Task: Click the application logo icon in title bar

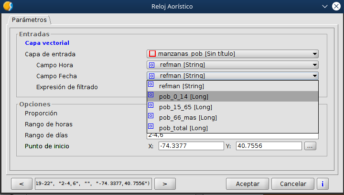Action: (x=8, y=6)
